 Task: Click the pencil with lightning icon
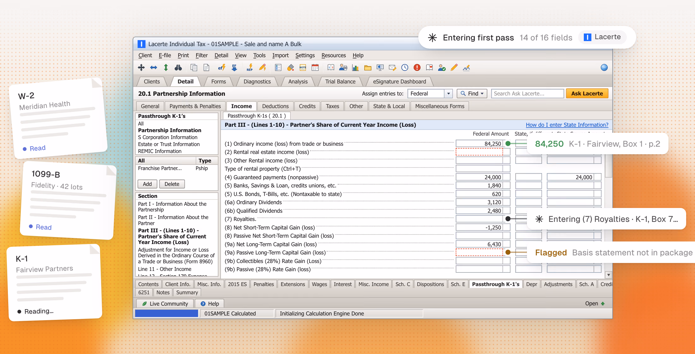click(x=263, y=68)
